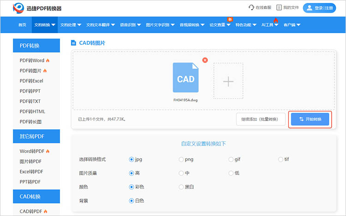Click the 在线客服 link text
The height and width of the screenshot is (216, 346).
point(263,7)
